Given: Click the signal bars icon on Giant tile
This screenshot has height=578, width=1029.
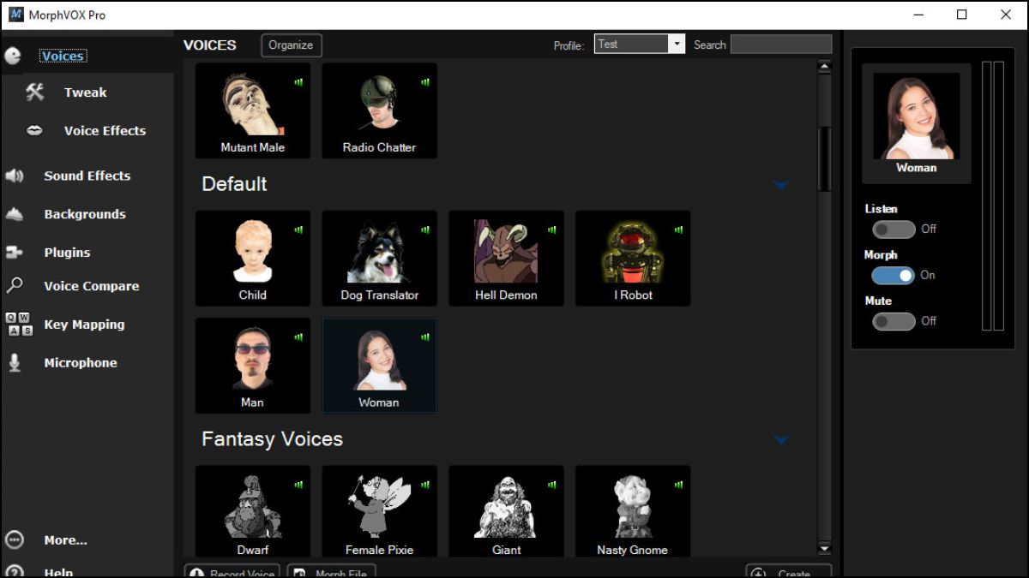Looking at the screenshot, I should click(x=552, y=485).
